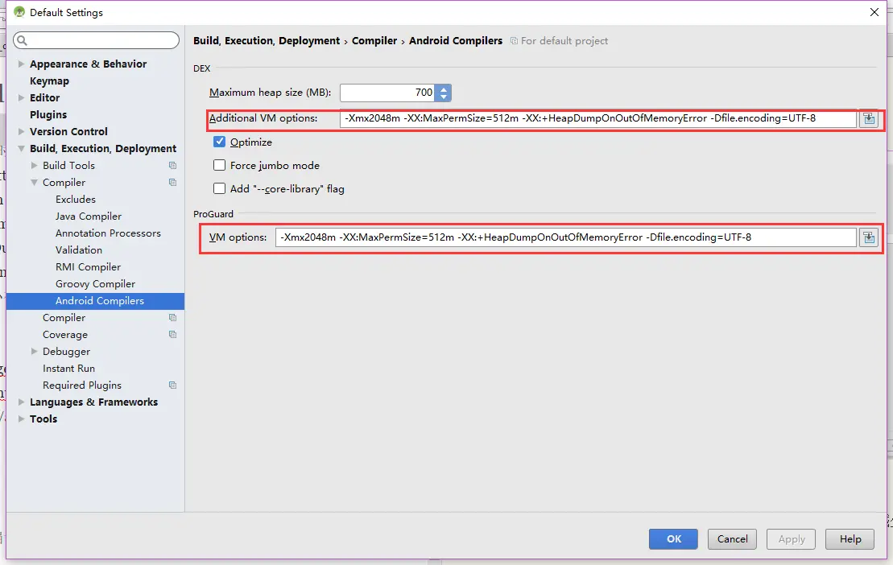
Task: Expand Languages & Frameworks node
Action: coord(21,402)
